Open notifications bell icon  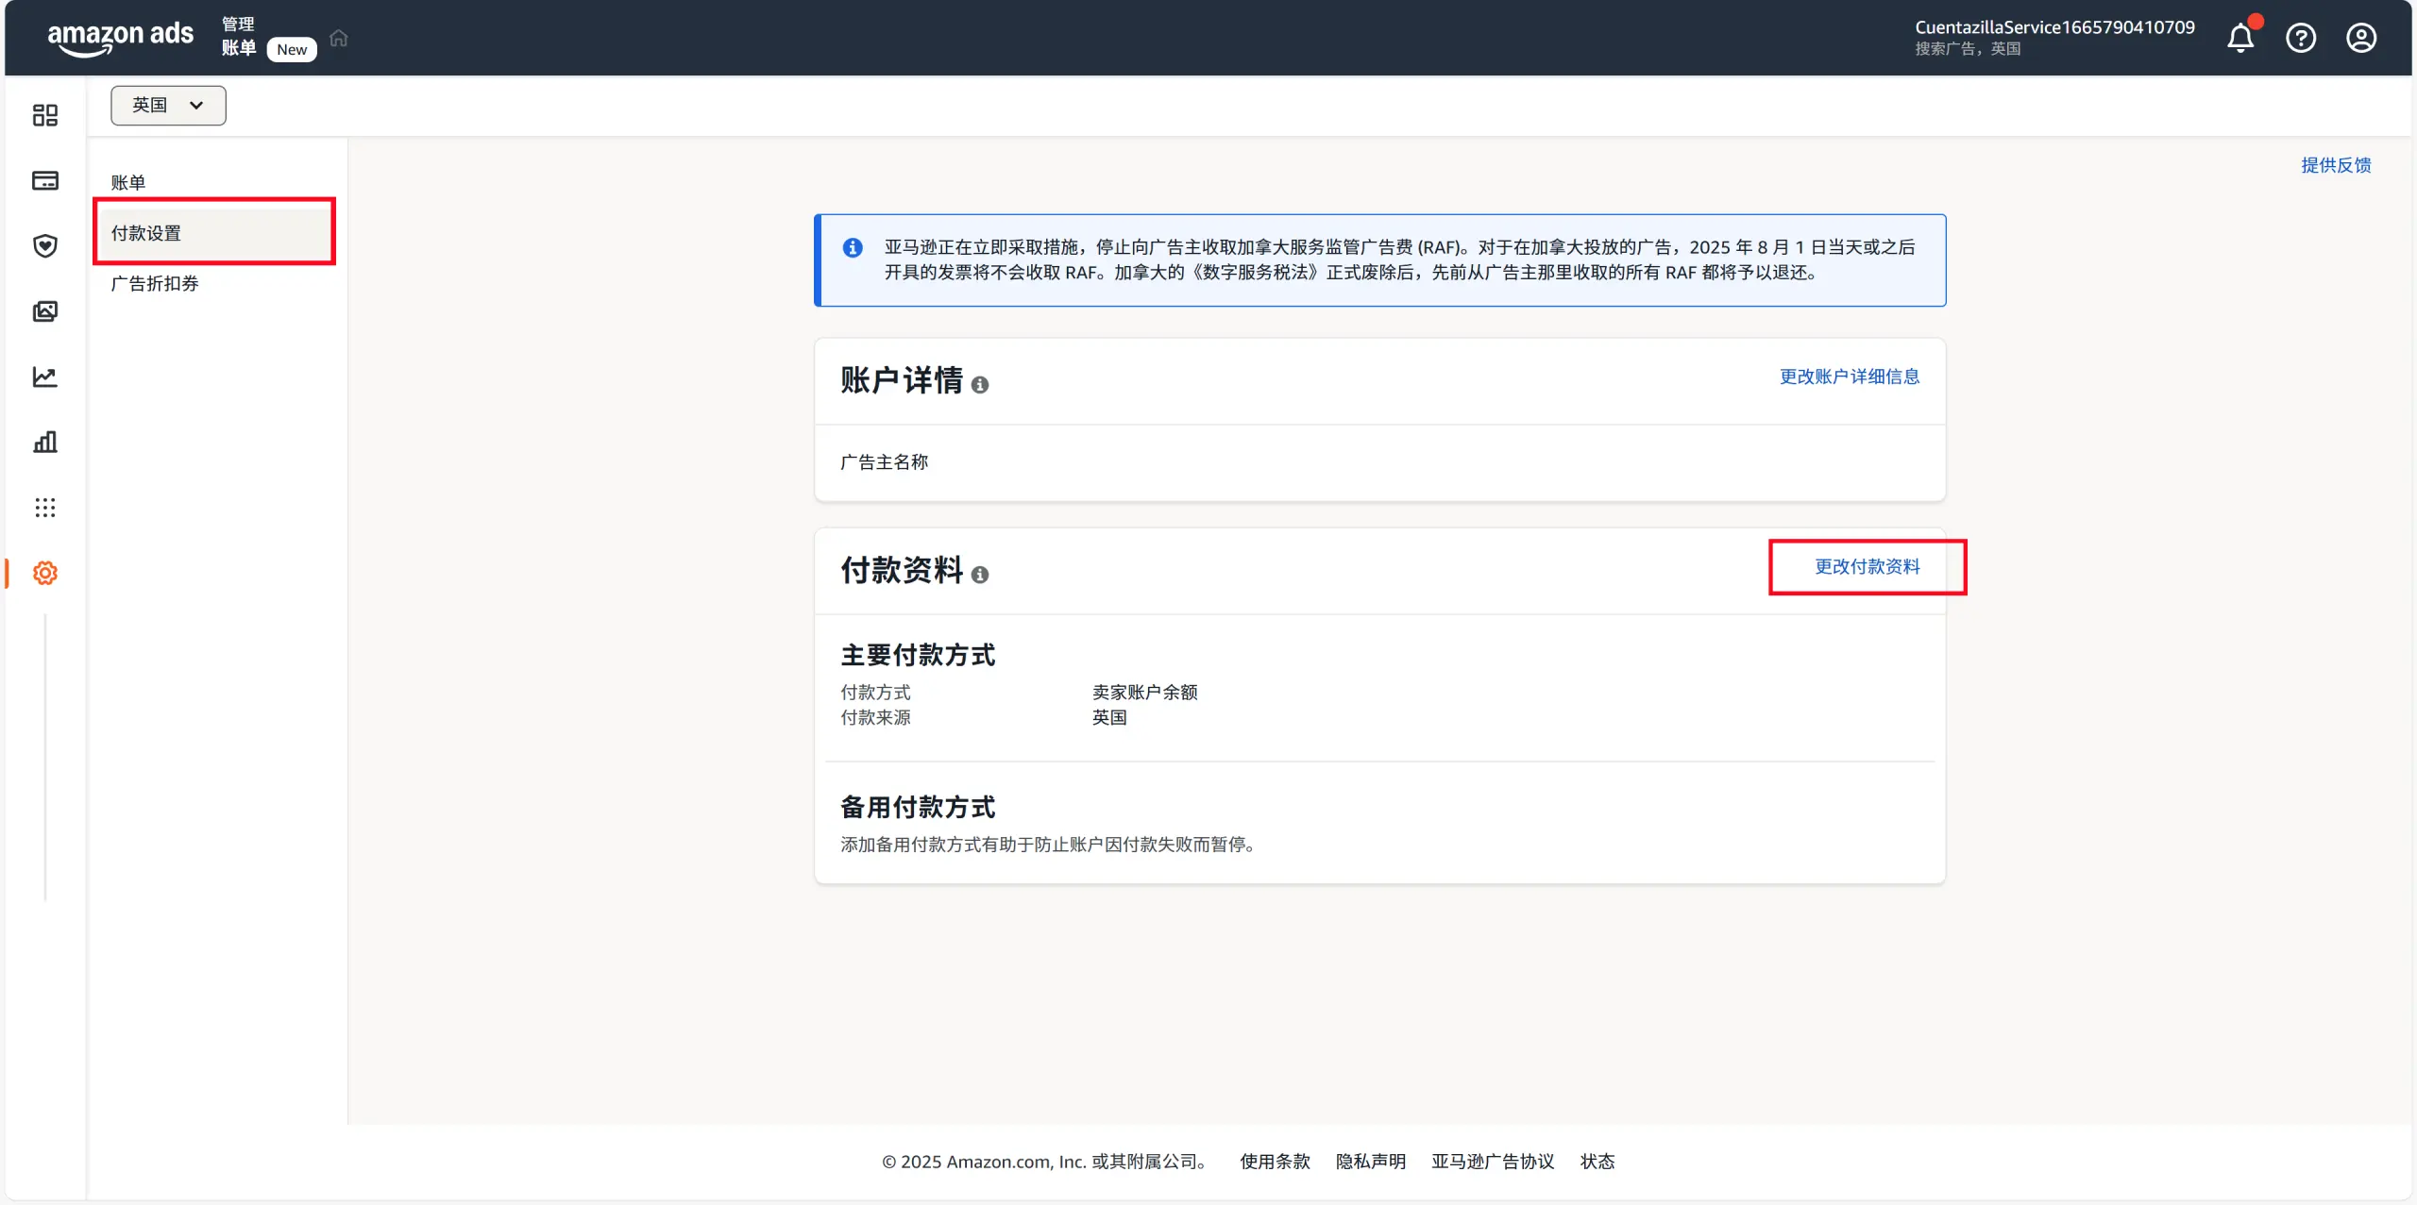click(2240, 38)
